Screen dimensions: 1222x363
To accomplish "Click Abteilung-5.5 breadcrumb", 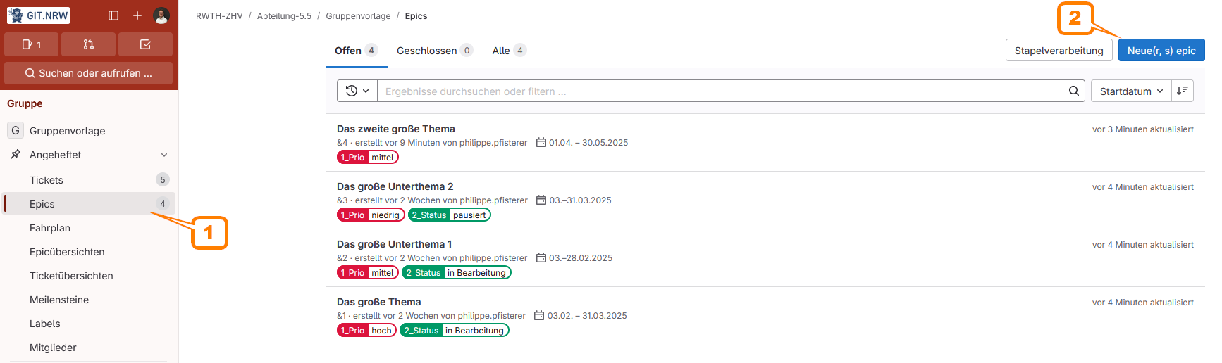I will pos(284,16).
